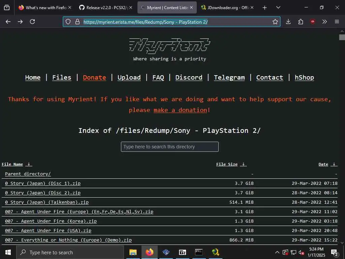Click the 514.1 MiB file size cell
Viewport: 345px width, 259px height.
tap(241, 202)
